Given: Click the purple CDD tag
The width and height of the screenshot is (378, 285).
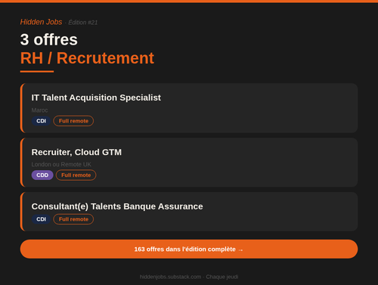Looking at the screenshot, I should click(x=42, y=175).
